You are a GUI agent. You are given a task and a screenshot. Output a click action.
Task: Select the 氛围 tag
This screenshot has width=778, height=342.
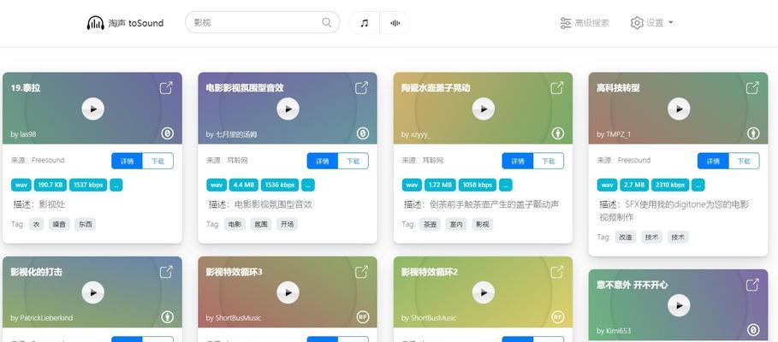click(261, 224)
